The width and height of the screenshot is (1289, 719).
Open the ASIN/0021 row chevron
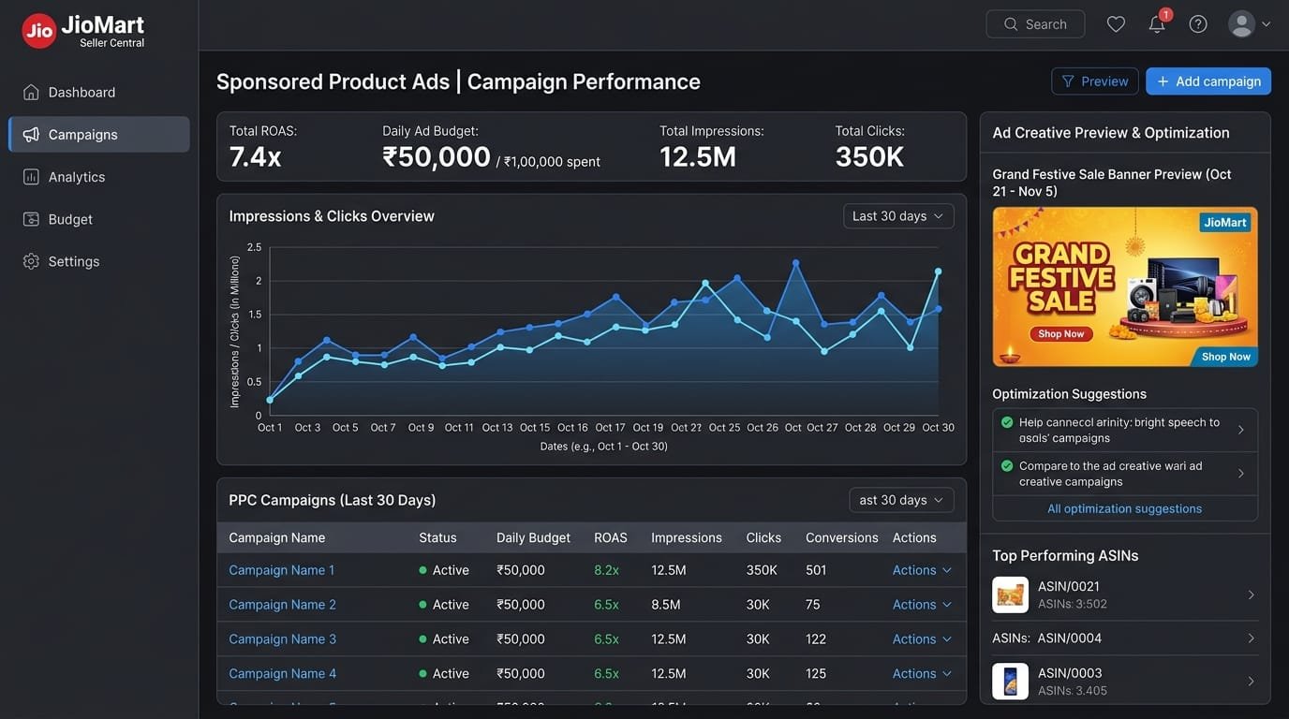tap(1251, 594)
